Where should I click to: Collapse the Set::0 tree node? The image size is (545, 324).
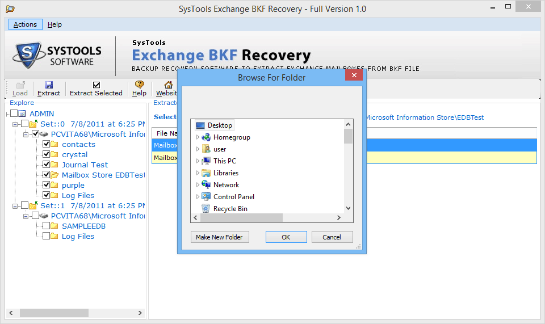tap(15, 124)
